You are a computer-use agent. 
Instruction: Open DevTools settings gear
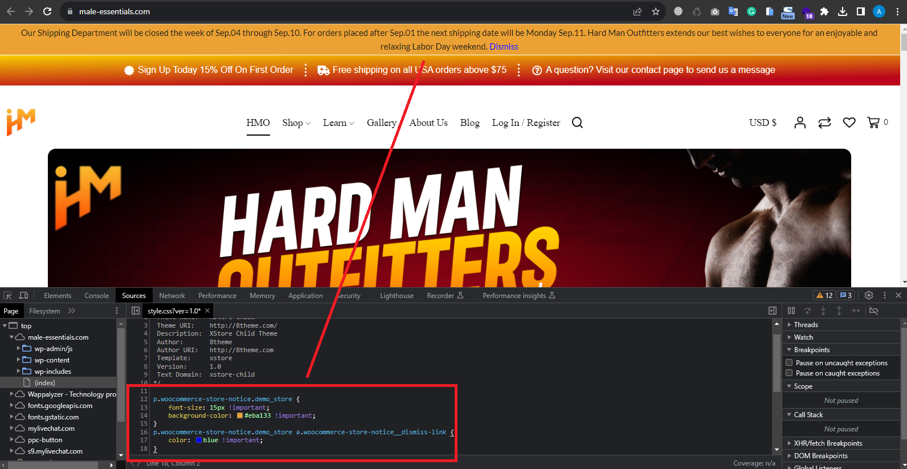(868, 295)
